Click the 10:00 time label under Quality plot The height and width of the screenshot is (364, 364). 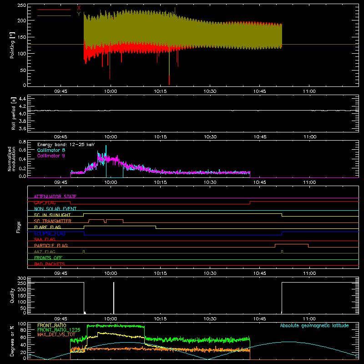(x=111, y=319)
